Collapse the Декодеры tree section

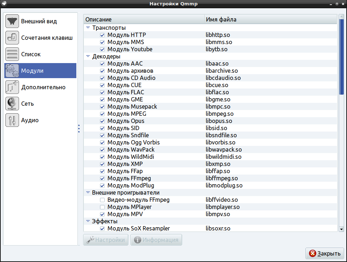[x=88, y=56]
